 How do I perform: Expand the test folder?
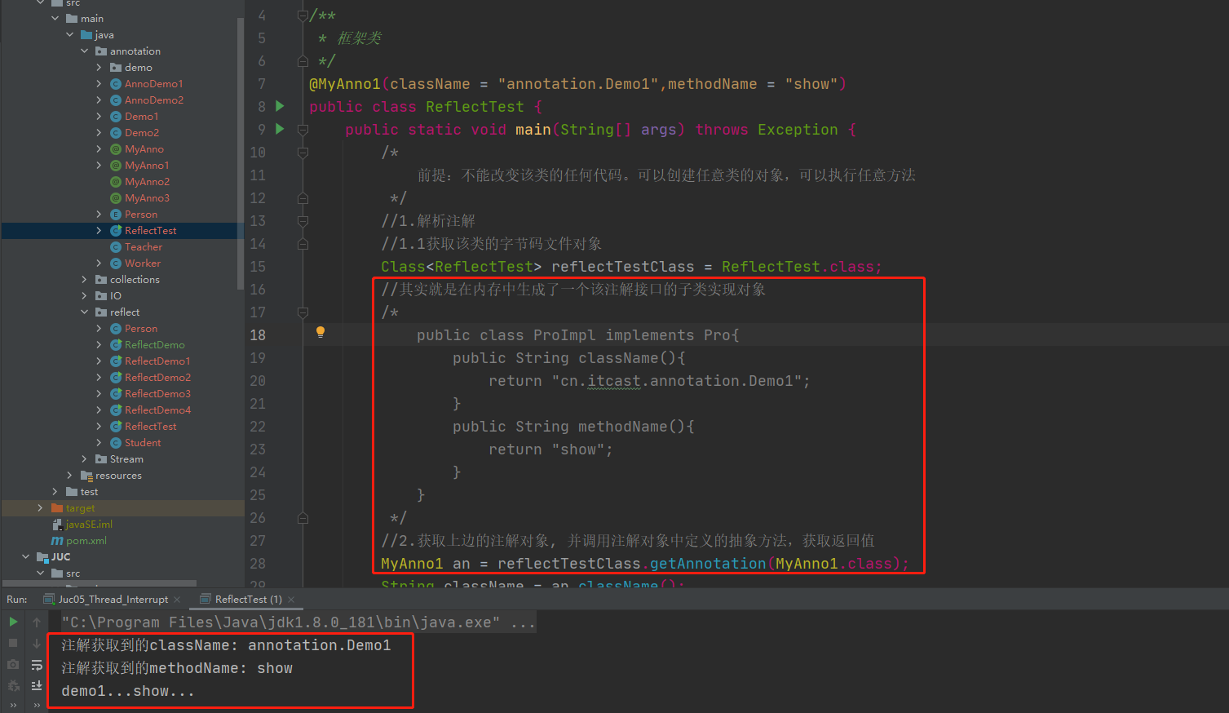pos(55,491)
